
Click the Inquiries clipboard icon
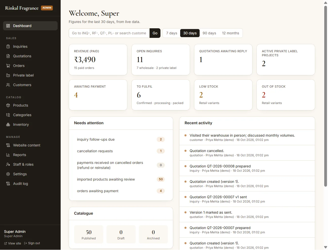coord(8,46)
